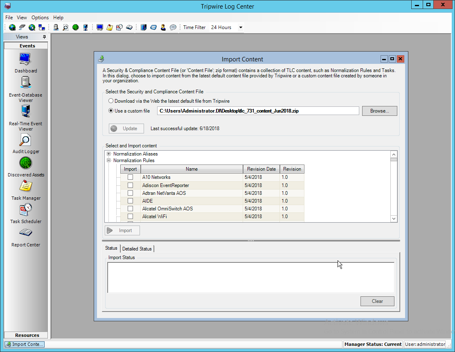Click the Import Status text area
The width and height of the screenshot is (455, 352).
pos(251,278)
